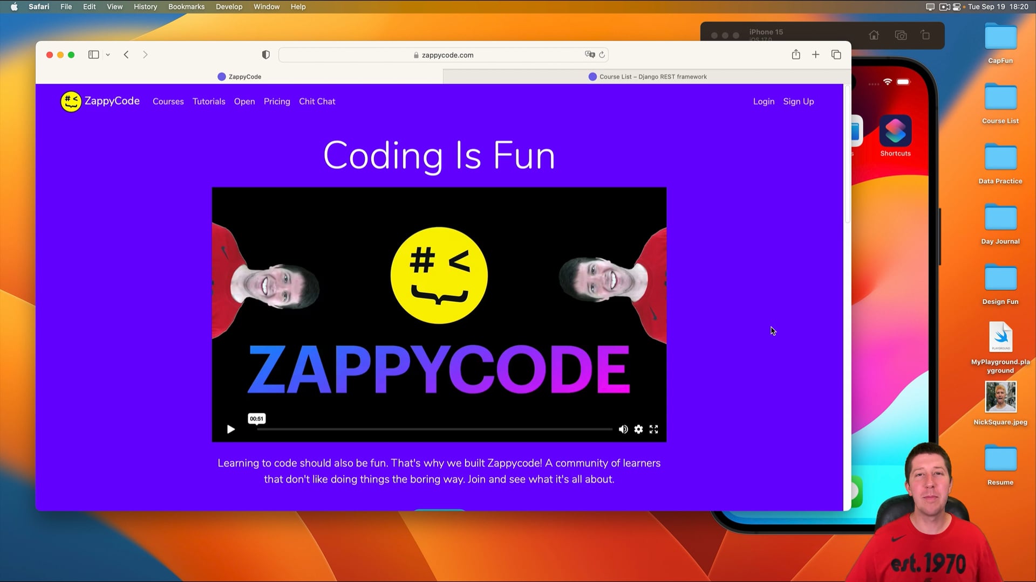Viewport: 1036px width, 582px height.
Task: Open the Course List folder on desktop
Action: coord(1000,103)
